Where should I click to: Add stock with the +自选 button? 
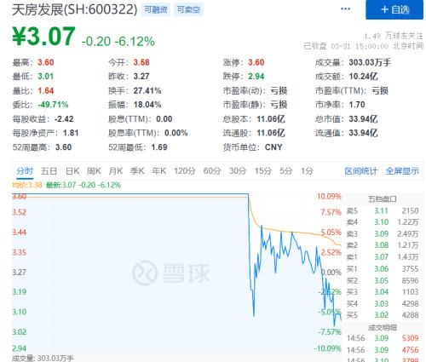click(x=394, y=9)
